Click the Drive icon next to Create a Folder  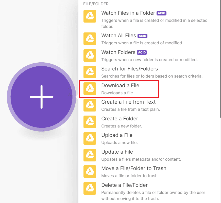(x=90, y=122)
